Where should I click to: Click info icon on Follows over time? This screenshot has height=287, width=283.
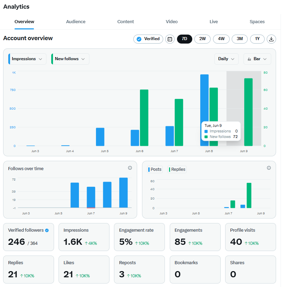[130, 168]
